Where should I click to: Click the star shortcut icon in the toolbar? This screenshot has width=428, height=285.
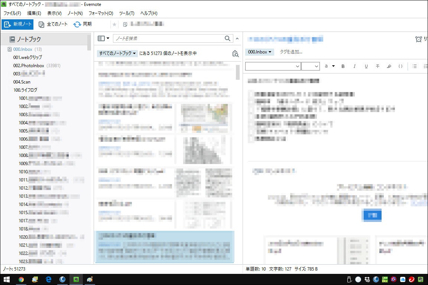pos(114,24)
